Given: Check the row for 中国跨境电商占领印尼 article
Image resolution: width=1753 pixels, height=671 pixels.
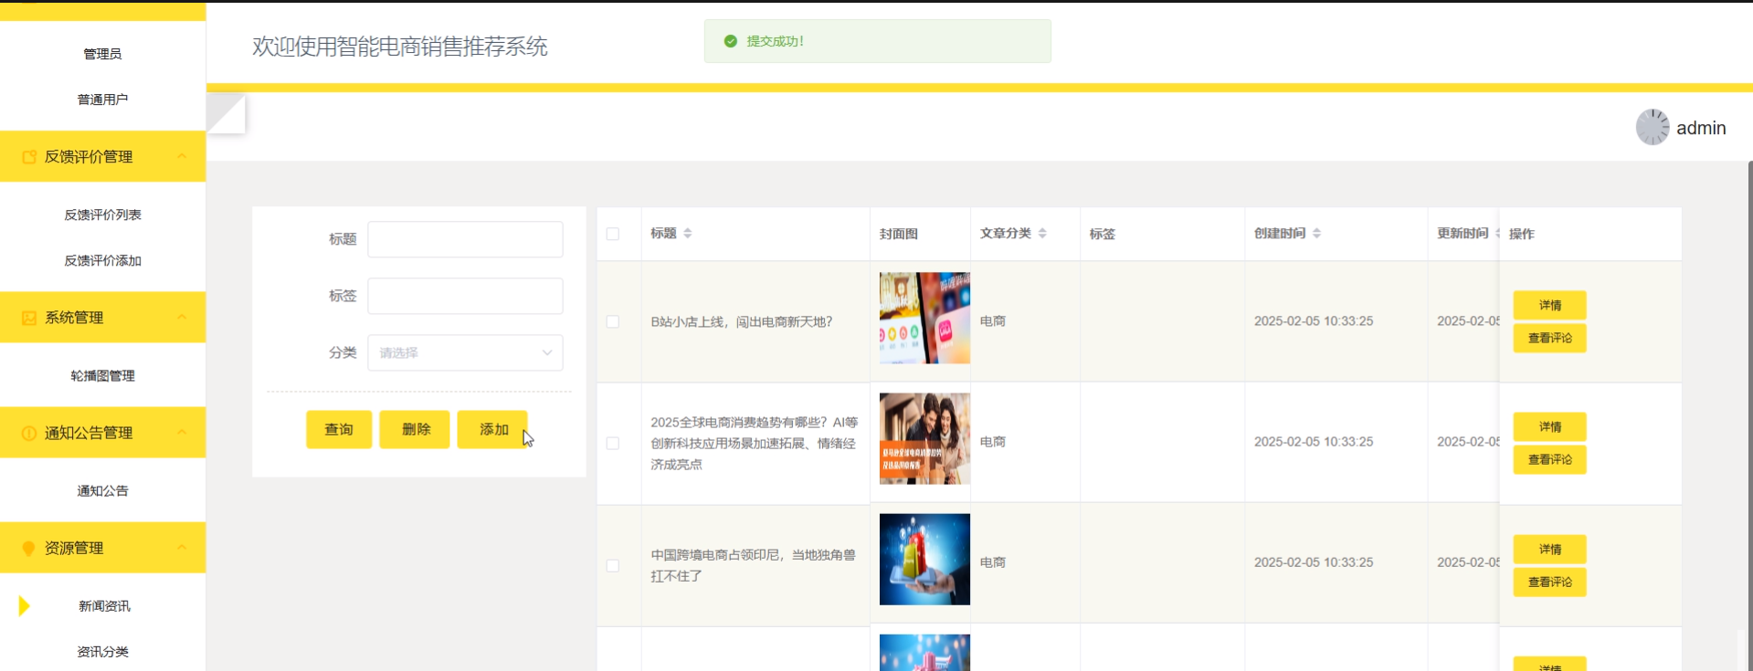Looking at the screenshot, I should (x=613, y=565).
